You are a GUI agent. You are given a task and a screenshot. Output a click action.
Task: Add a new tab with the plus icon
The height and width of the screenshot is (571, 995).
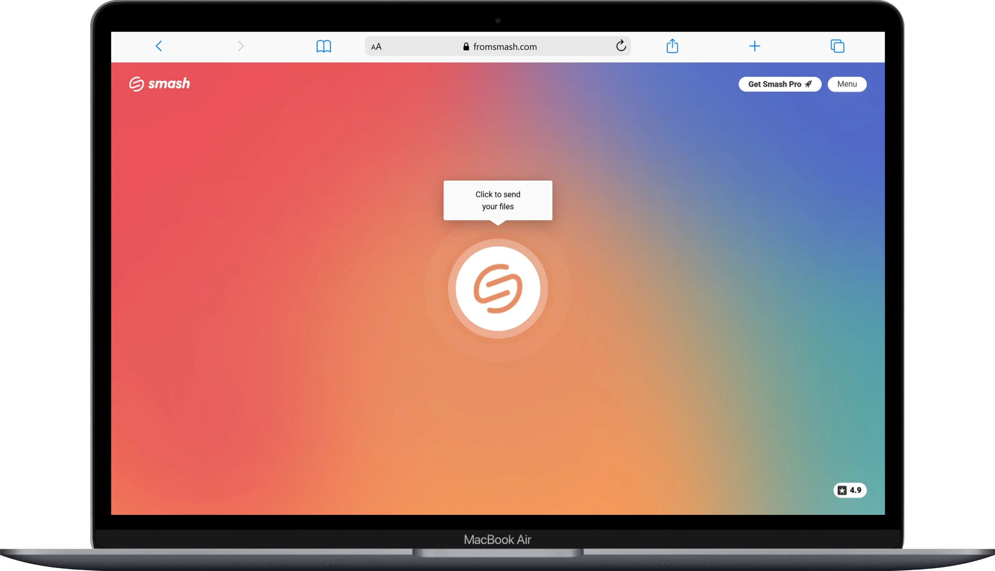(x=754, y=46)
